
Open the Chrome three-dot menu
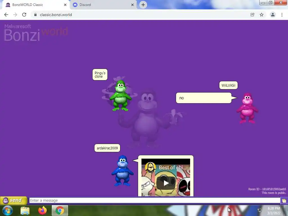[282, 15]
